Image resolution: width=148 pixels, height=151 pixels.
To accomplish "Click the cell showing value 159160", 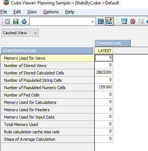I will pos(104,87).
